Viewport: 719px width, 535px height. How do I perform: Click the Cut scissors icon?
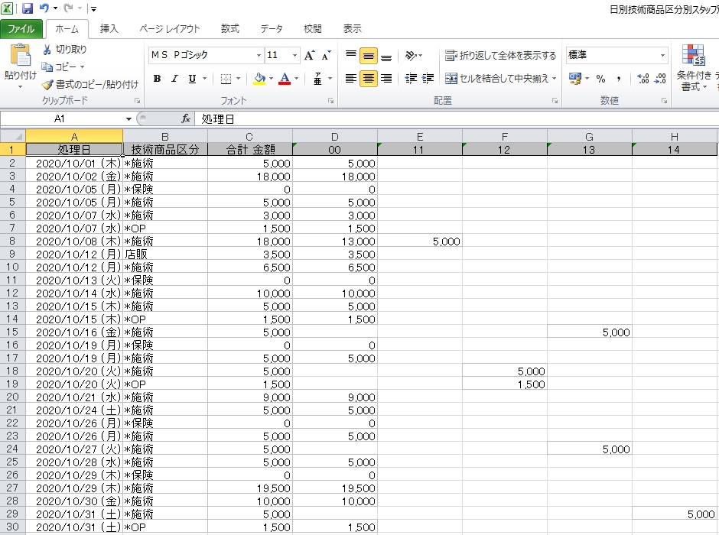[47, 50]
